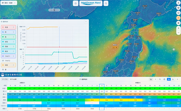Open うねり1 item three-dot menu

(x=13, y=56)
